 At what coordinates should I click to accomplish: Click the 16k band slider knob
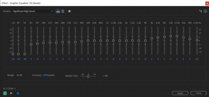[183, 37]
